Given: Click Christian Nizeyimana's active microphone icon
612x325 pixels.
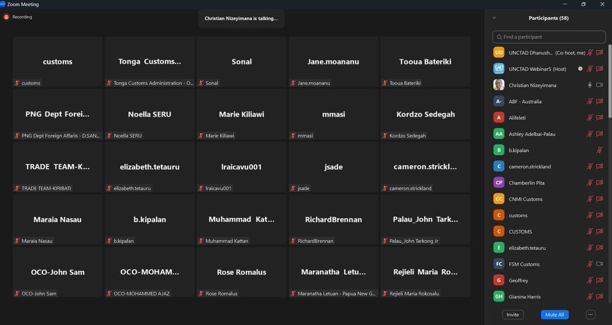Looking at the screenshot, I should [590, 85].
